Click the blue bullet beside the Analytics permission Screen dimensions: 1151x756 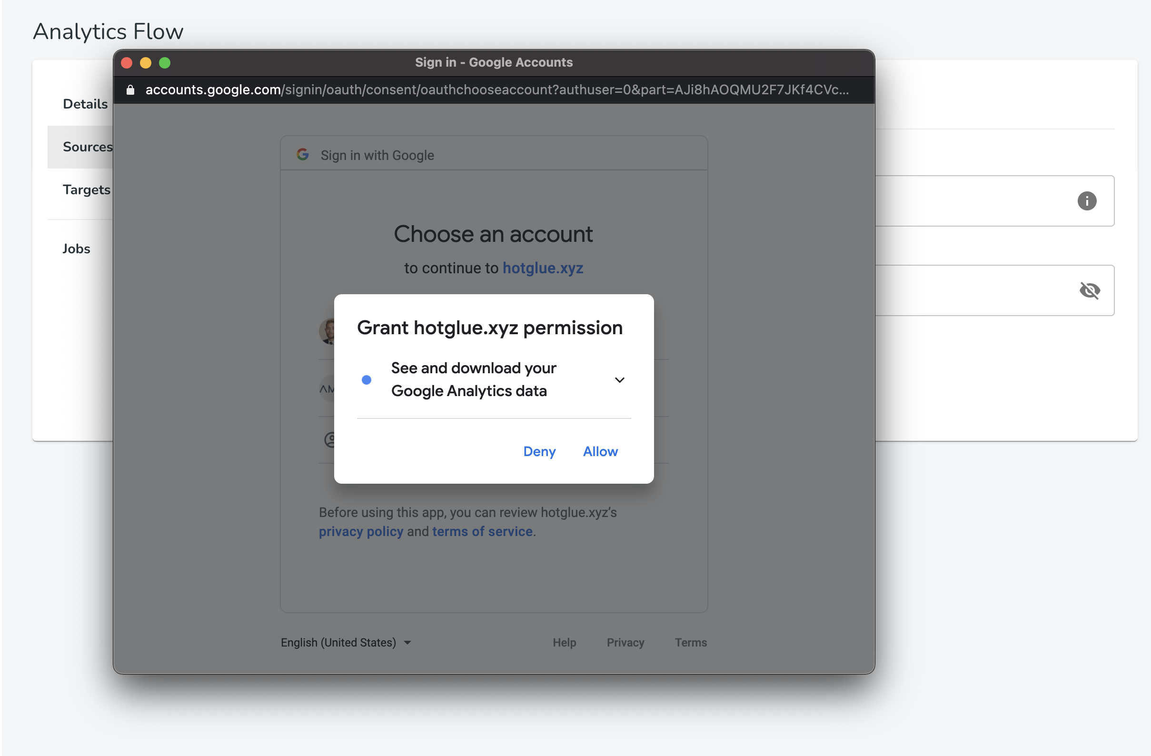pyautogui.click(x=367, y=380)
